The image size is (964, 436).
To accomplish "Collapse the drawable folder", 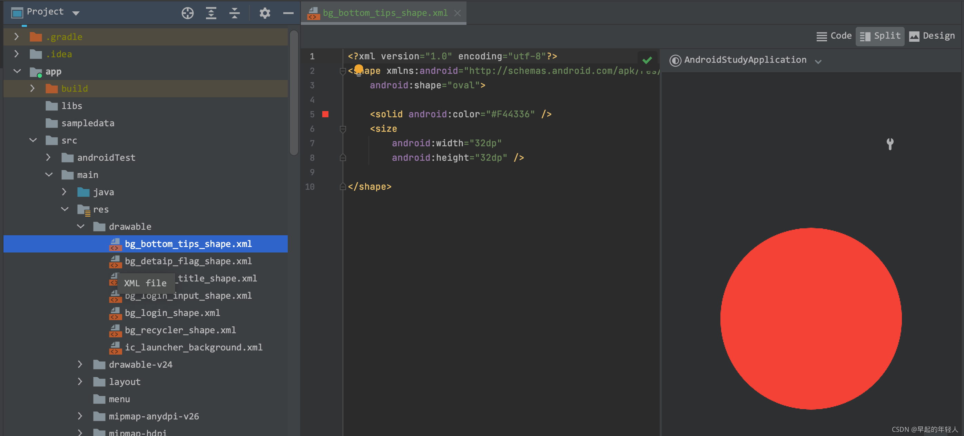I will (80, 226).
